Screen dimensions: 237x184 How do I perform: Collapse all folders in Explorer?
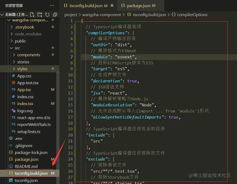(55, 15)
